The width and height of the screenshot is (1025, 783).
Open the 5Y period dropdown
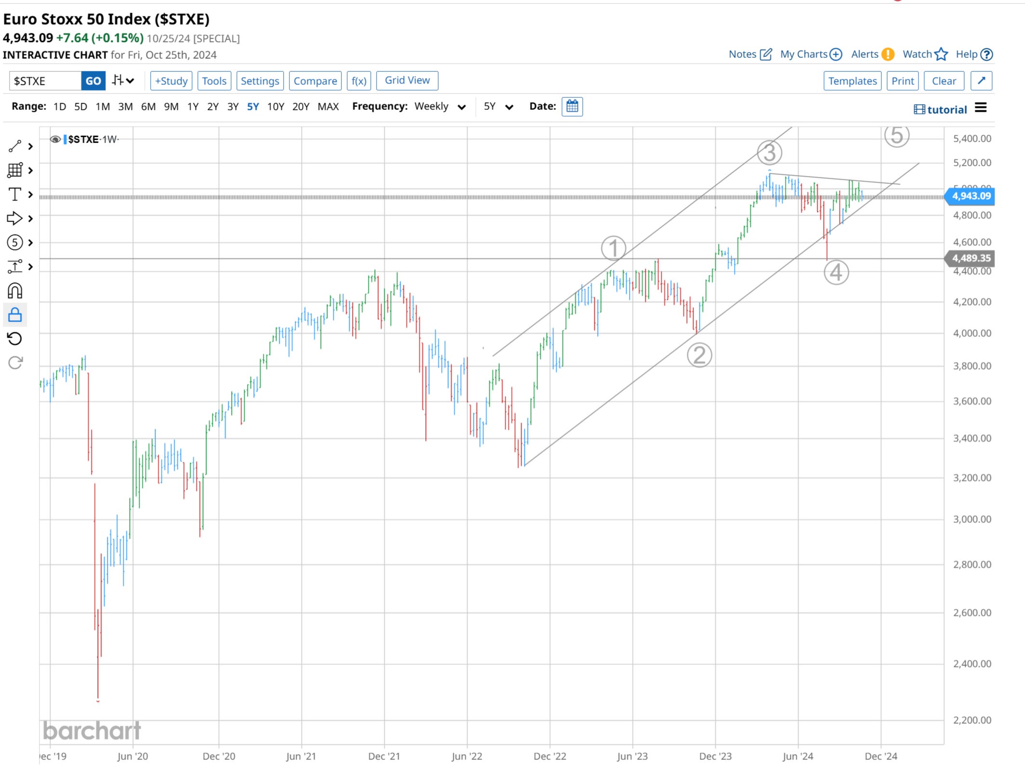click(x=498, y=106)
